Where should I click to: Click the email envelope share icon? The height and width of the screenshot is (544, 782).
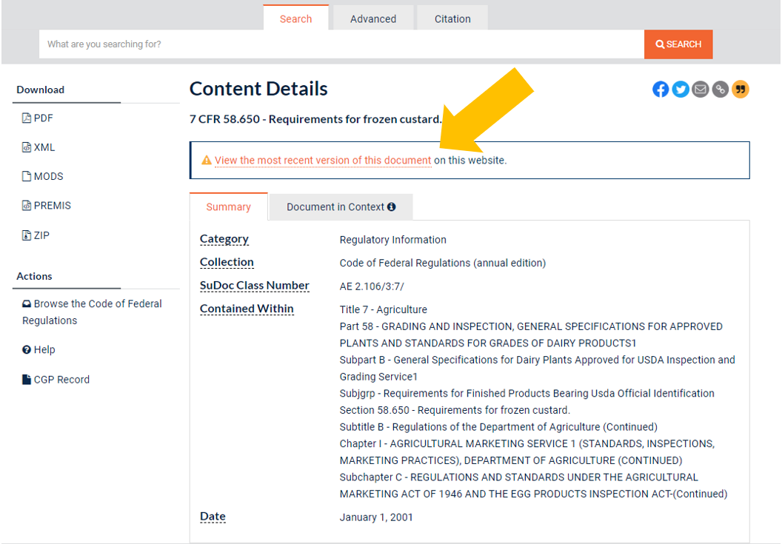pyautogui.click(x=701, y=90)
